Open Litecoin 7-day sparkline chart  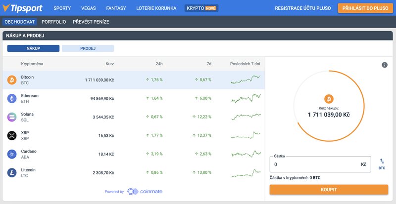coord(246,173)
